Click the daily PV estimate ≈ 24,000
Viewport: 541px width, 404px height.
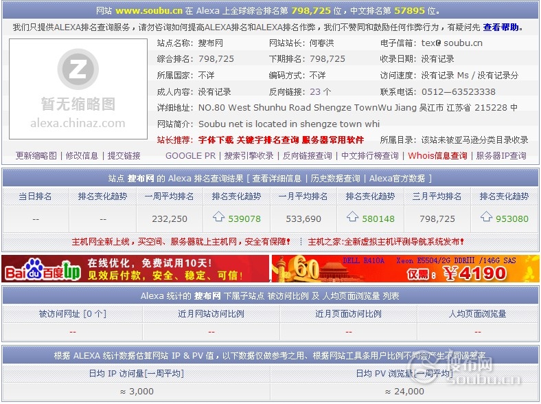tap(404, 392)
